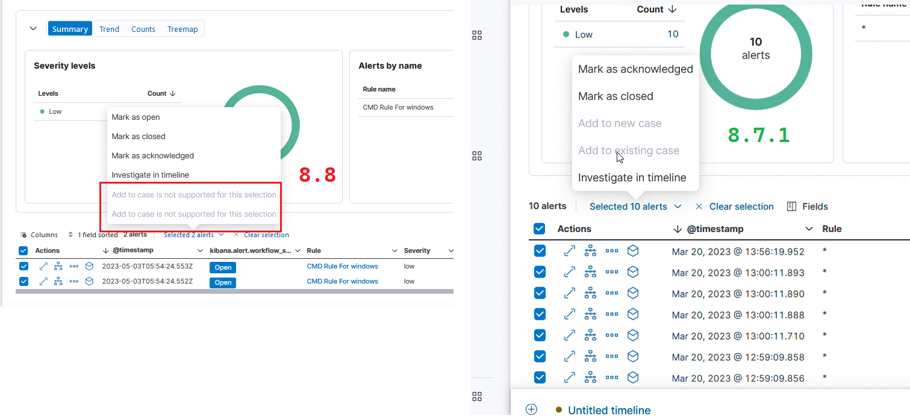Switch to the Treemap tab
910x416 pixels.
tap(182, 28)
